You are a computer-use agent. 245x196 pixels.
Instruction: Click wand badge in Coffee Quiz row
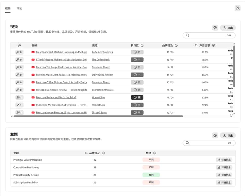pos(19,82)
